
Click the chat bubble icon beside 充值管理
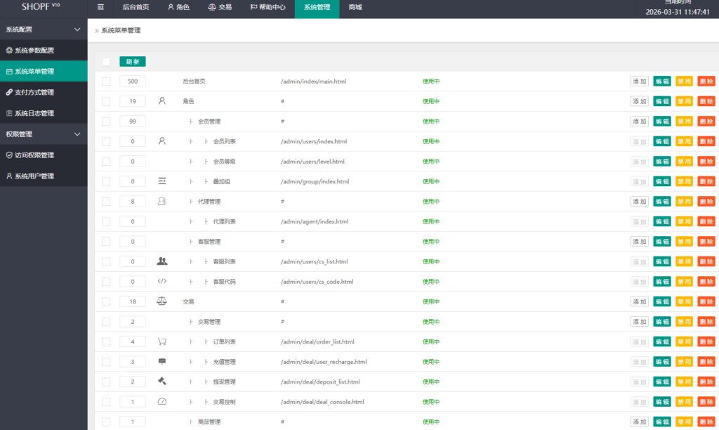click(x=161, y=361)
